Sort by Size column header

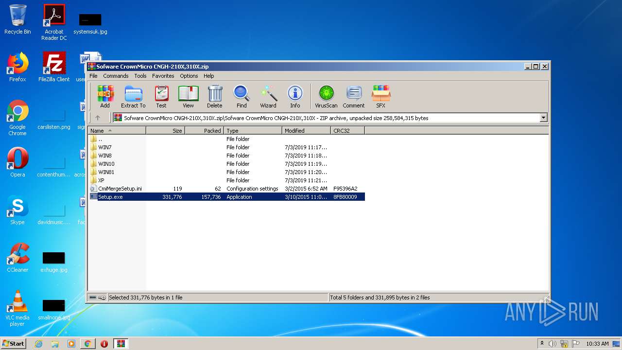coord(165,131)
